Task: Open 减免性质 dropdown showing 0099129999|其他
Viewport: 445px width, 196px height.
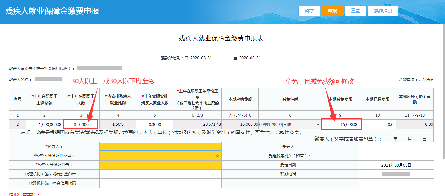Action: coord(290,124)
